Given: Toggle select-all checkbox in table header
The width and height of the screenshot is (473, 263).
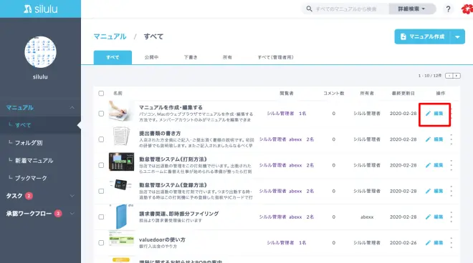Looking at the screenshot, I should (x=101, y=94).
